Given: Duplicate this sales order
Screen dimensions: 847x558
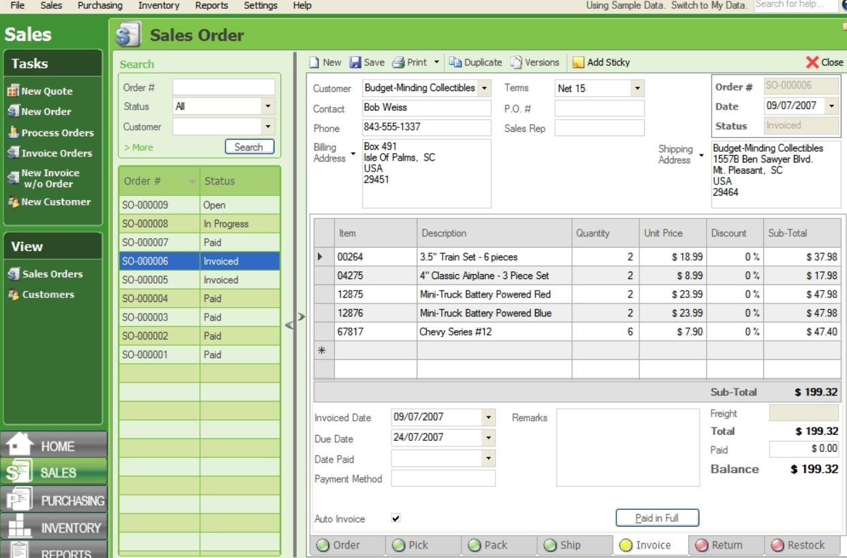Looking at the screenshot, I should tap(475, 62).
